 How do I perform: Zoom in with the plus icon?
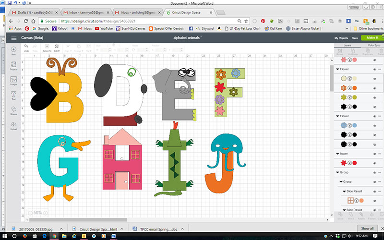45,213
